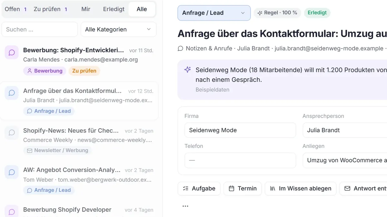
Task: Click sender line Carla Mendes · carla.mendes@example.org
Action: [x=81, y=59]
